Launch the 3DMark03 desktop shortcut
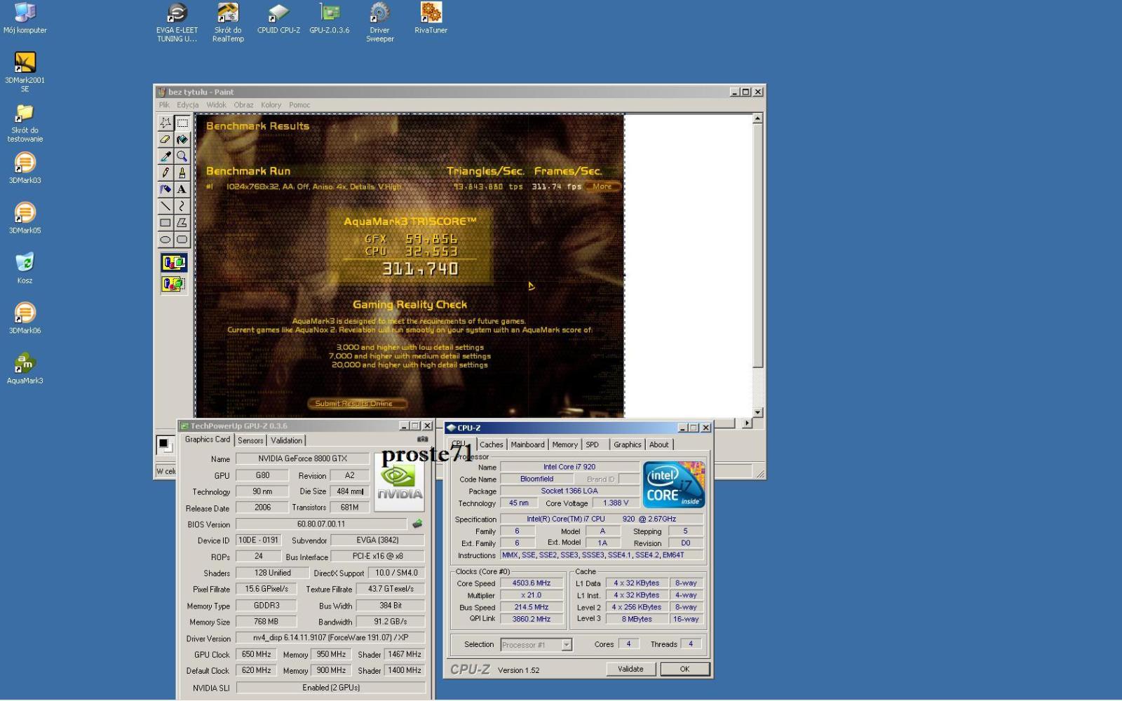Viewport: 1122px width, 701px height. [x=25, y=168]
